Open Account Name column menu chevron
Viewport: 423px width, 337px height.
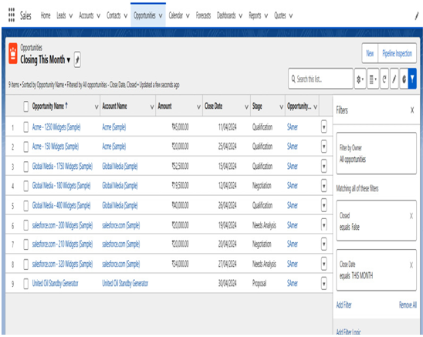[x=152, y=107]
